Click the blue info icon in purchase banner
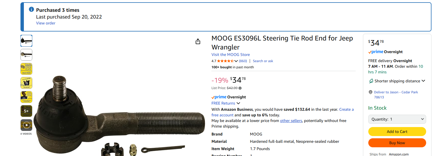 point(31,10)
